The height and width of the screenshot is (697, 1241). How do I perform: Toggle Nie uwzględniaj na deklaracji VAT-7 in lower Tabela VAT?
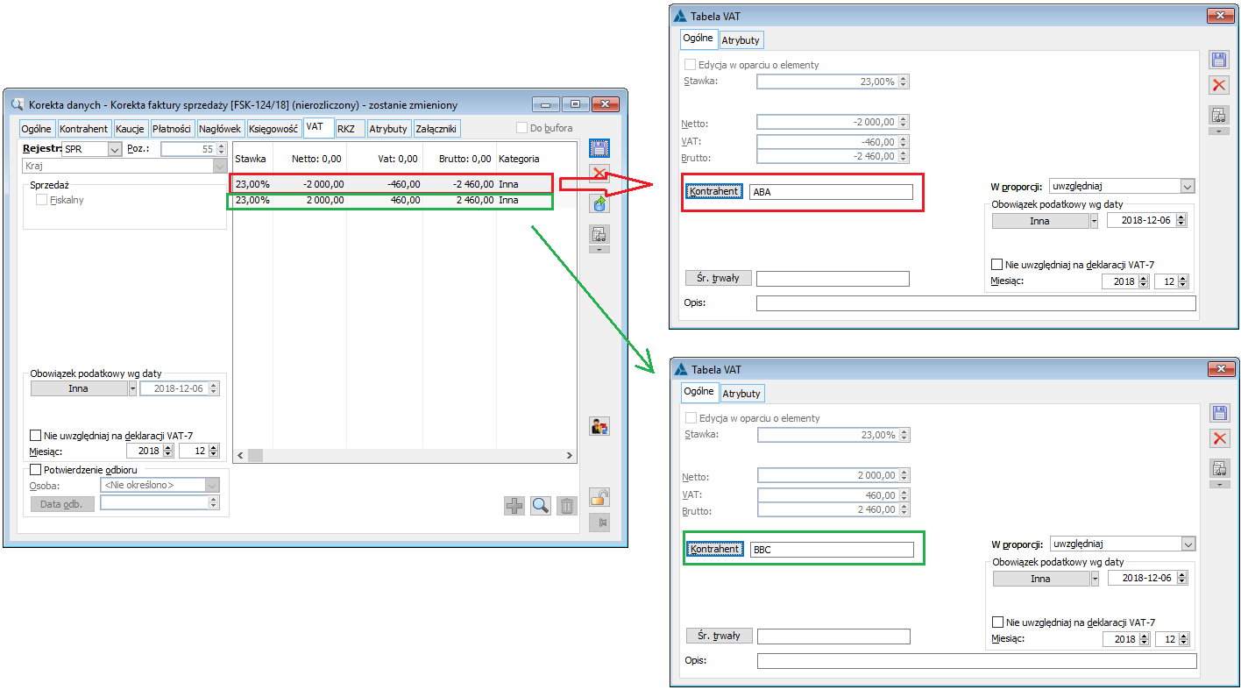click(x=996, y=622)
